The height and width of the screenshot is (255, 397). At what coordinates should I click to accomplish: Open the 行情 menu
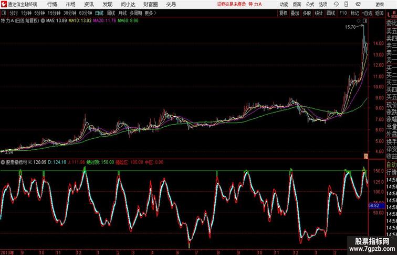pyautogui.click(x=52, y=4)
